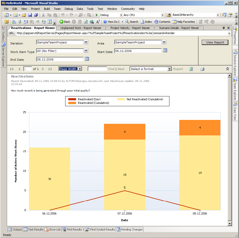239x238 pixels.
Task: Click the Open File folder icon
Action: coord(24,15)
